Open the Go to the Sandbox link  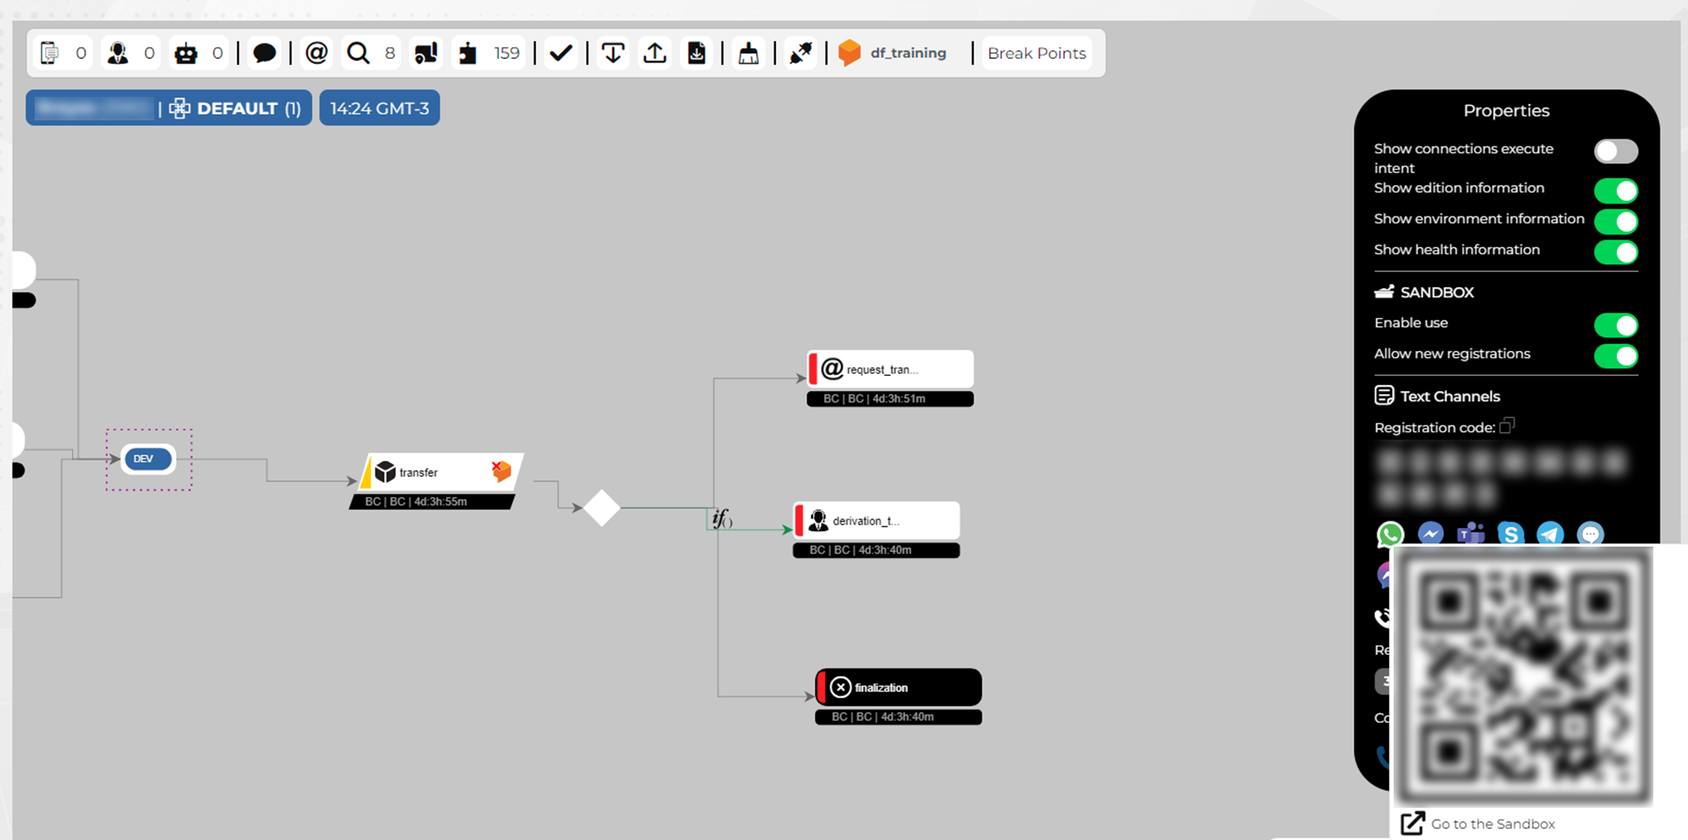1479,823
